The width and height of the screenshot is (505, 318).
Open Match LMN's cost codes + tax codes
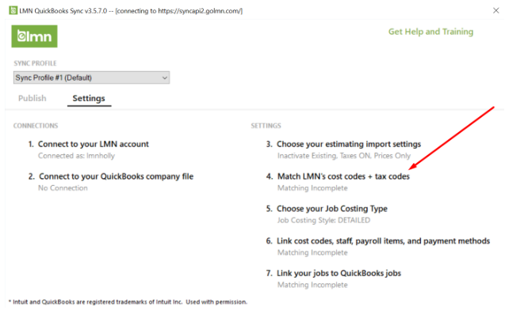point(343,176)
